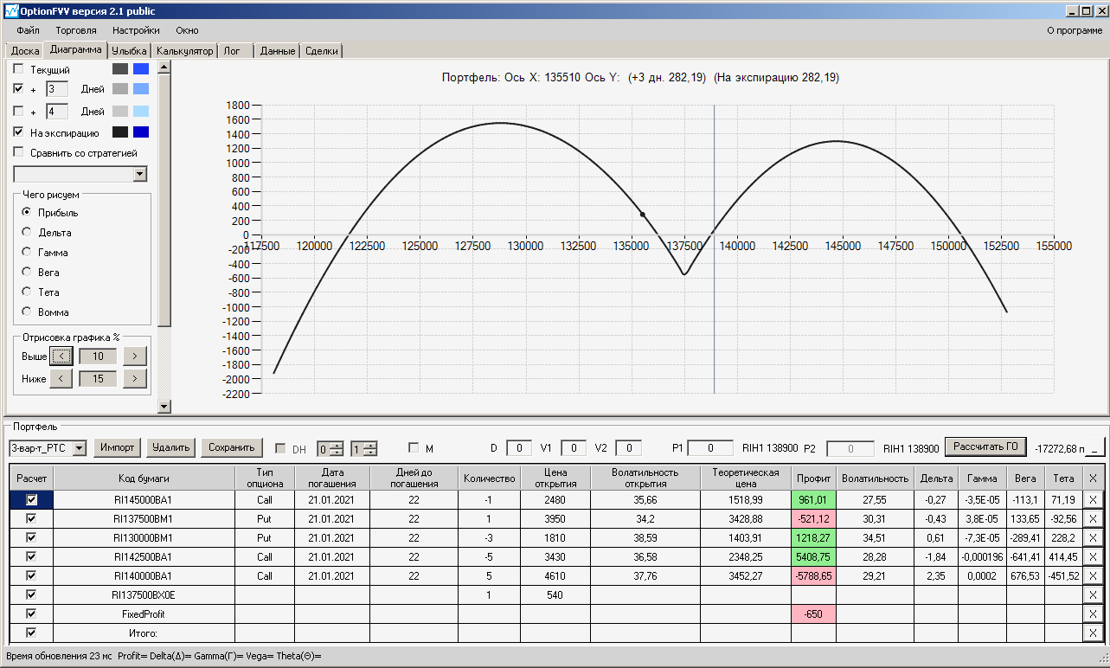
Task: Click the small button right of margin value
Action: click(x=1095, y=448)
